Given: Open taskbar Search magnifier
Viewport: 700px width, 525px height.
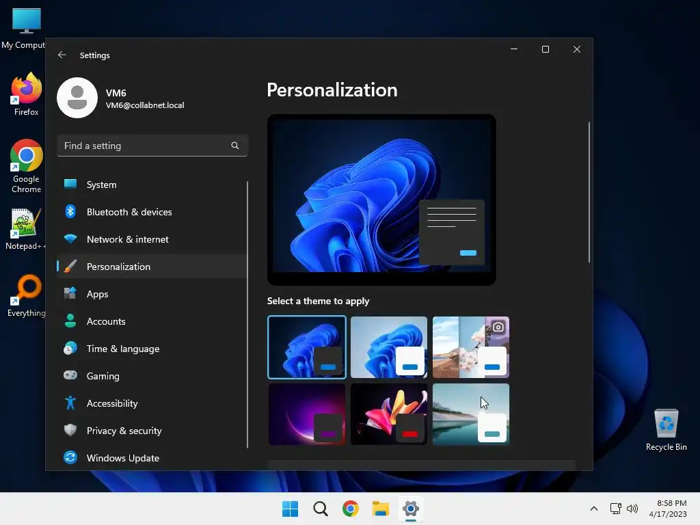Looking at the screenshot, I should click(320, 509).
